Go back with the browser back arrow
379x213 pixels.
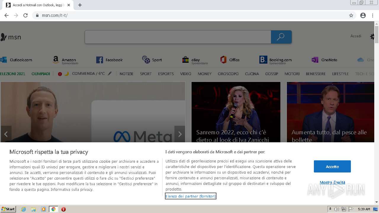[x=7, y=15]
